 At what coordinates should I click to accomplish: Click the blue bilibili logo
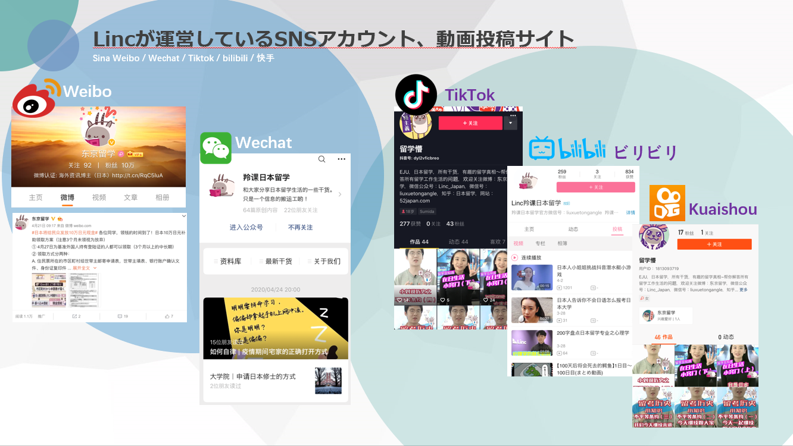pyautogui.click(x=567, y=149)
